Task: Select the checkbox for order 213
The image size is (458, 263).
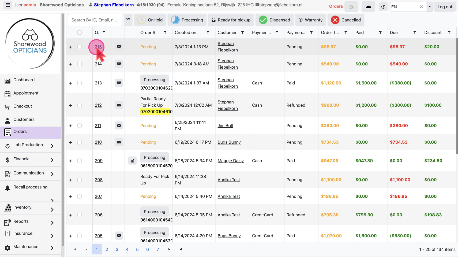Action: 80,83
